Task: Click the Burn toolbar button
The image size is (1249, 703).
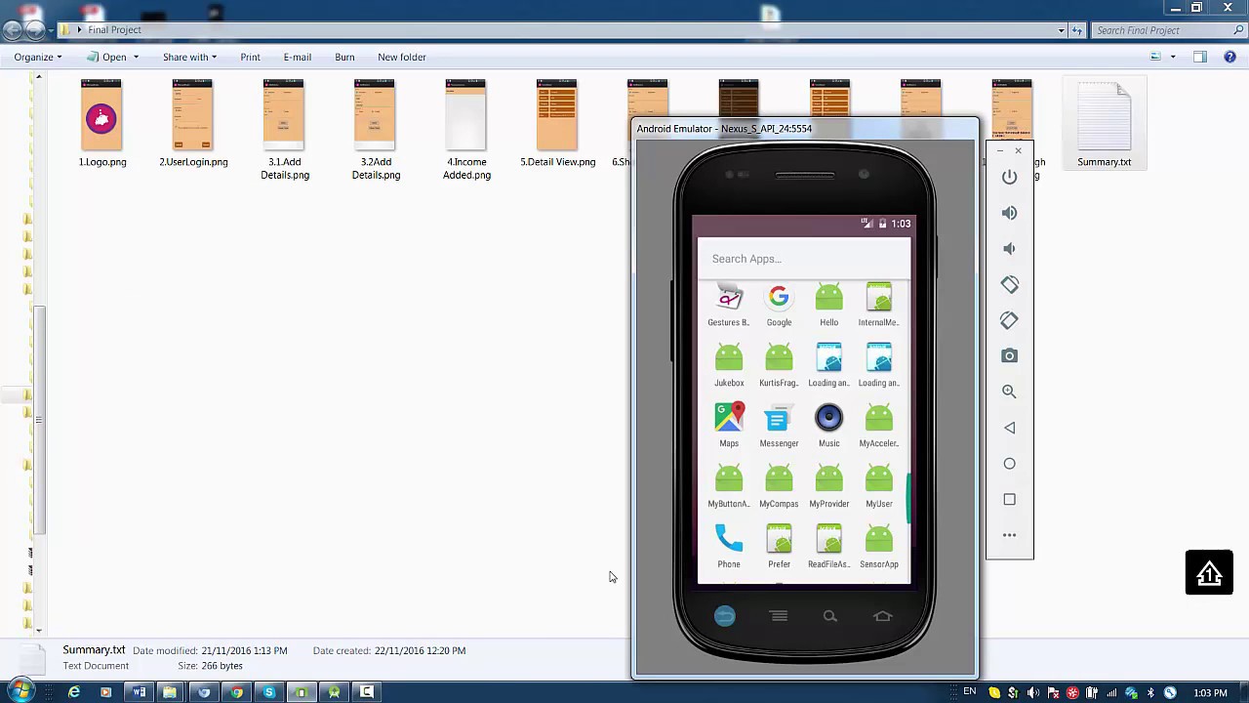Action: [344, 57]
